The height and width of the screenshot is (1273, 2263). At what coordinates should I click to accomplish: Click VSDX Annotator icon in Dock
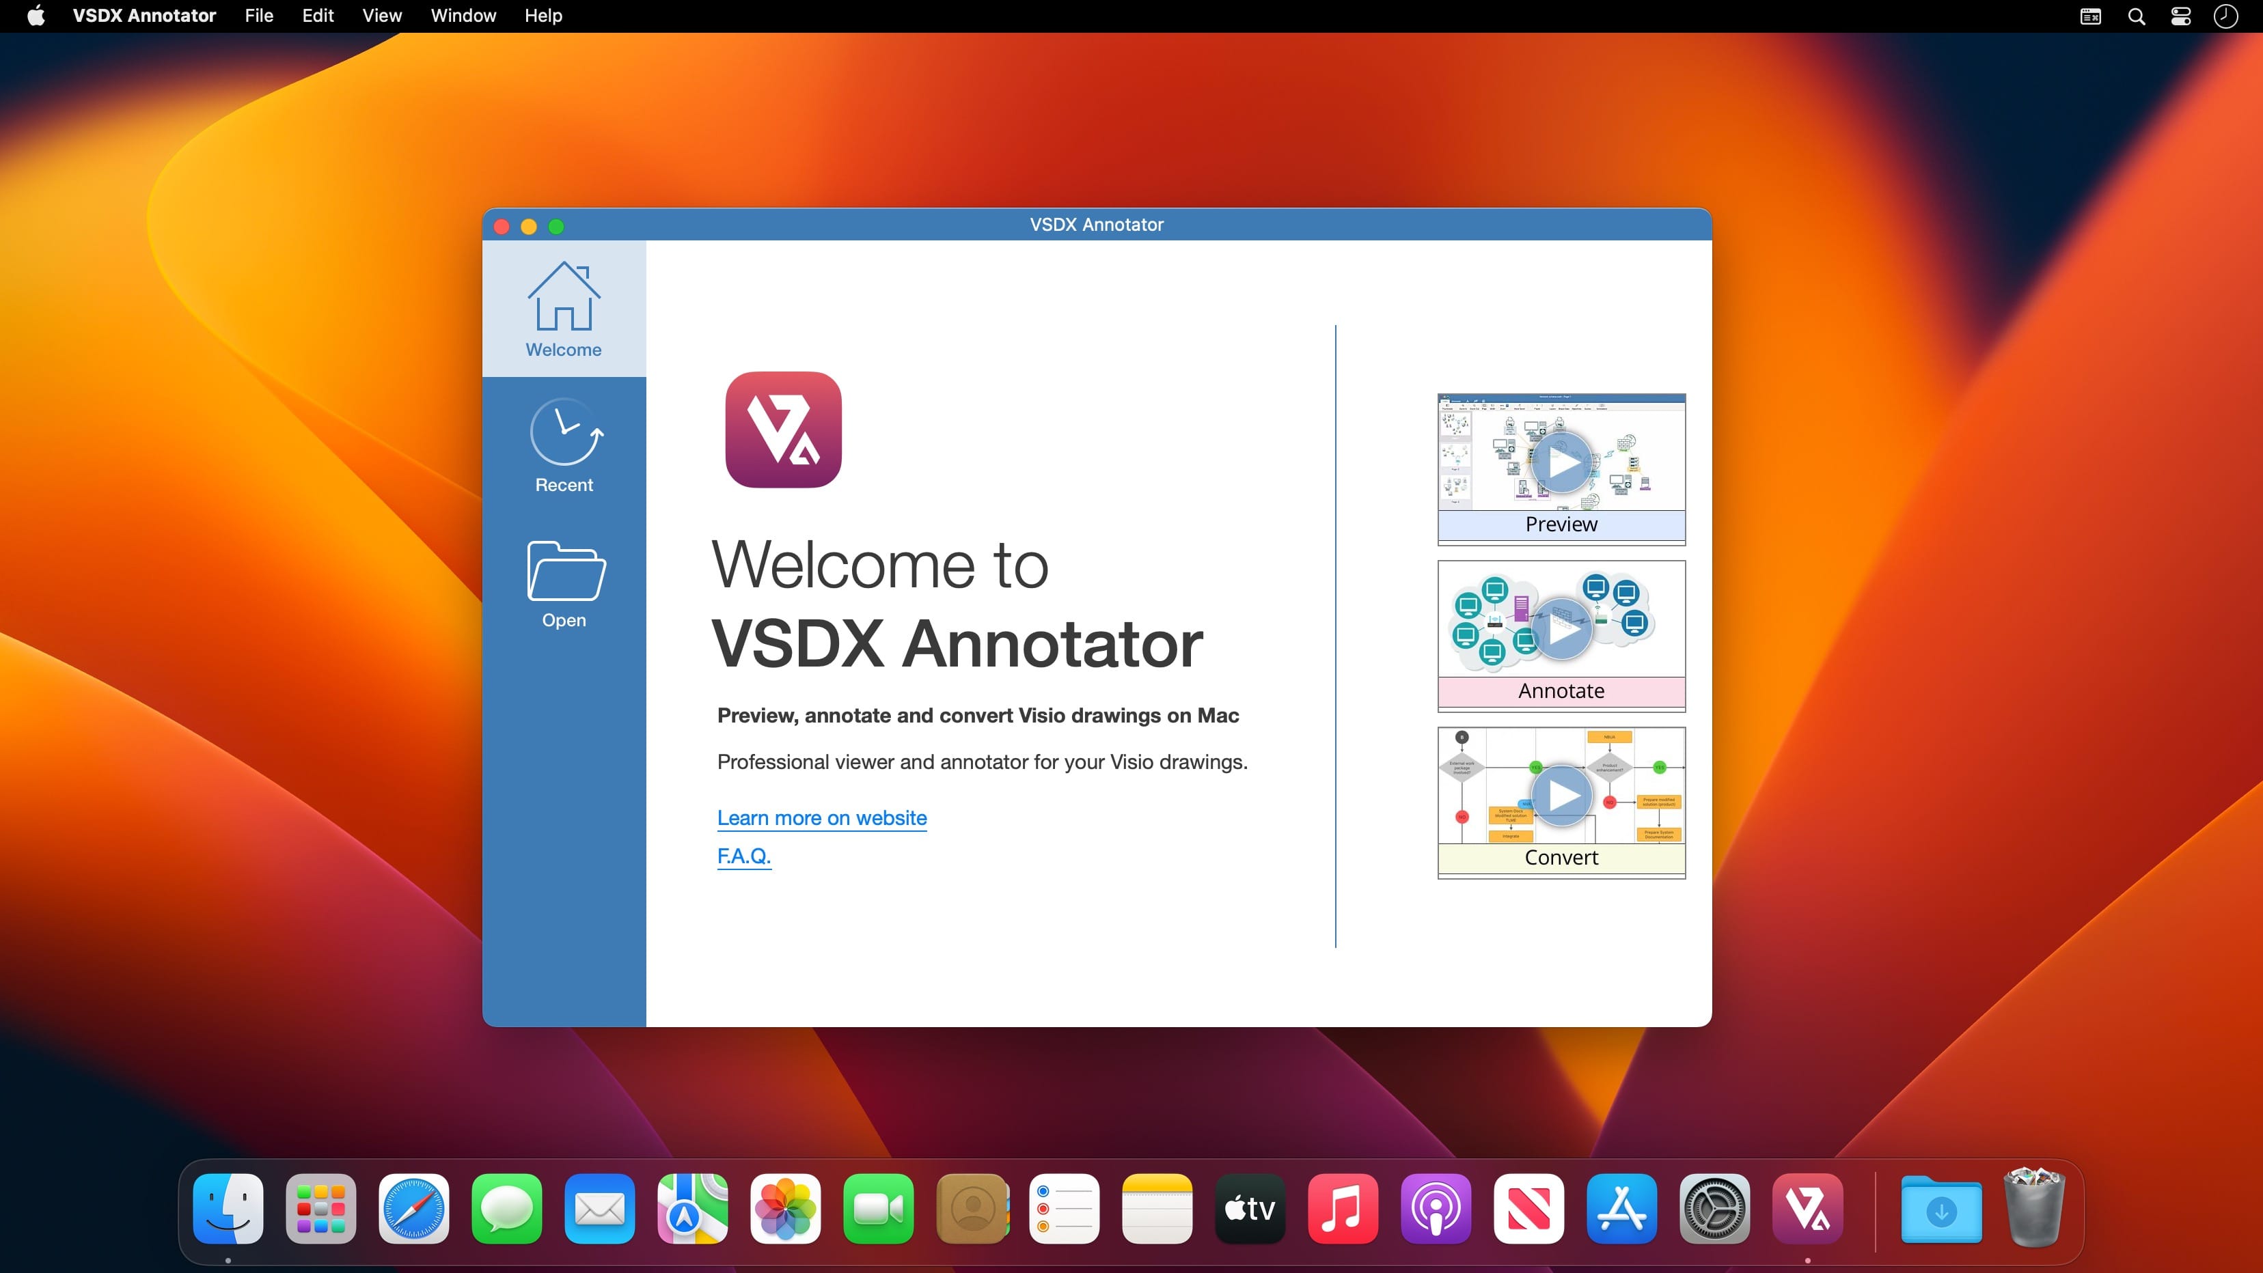coord(1807,1209)
